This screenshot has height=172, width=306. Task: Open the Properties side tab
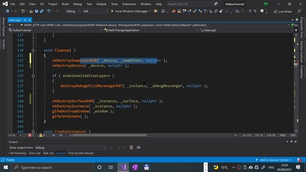(x=302, y=72)
